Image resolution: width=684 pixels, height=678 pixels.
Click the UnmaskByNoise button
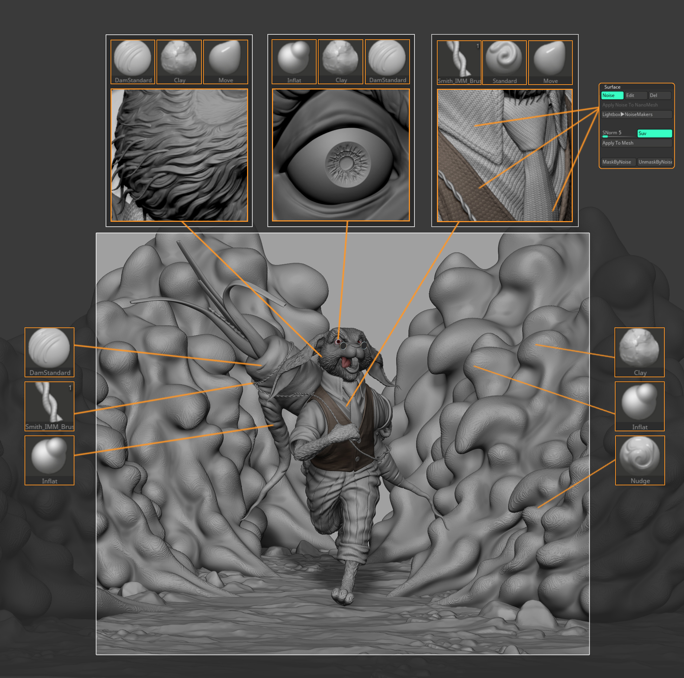pyautogui.click(x=655, y=162)
